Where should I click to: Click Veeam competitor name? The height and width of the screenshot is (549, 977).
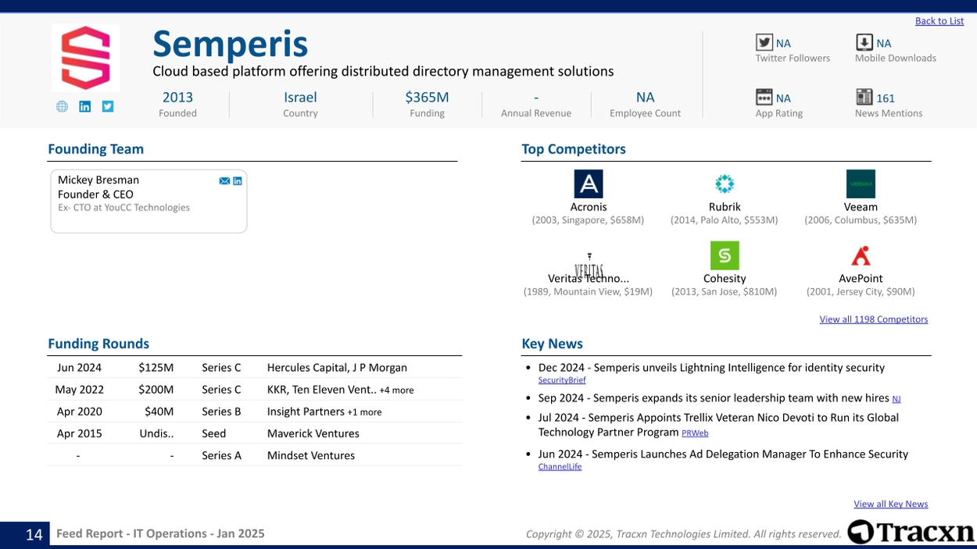[861, 207]
